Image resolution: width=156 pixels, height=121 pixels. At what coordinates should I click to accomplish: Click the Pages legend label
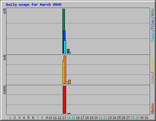click(153, 37)
